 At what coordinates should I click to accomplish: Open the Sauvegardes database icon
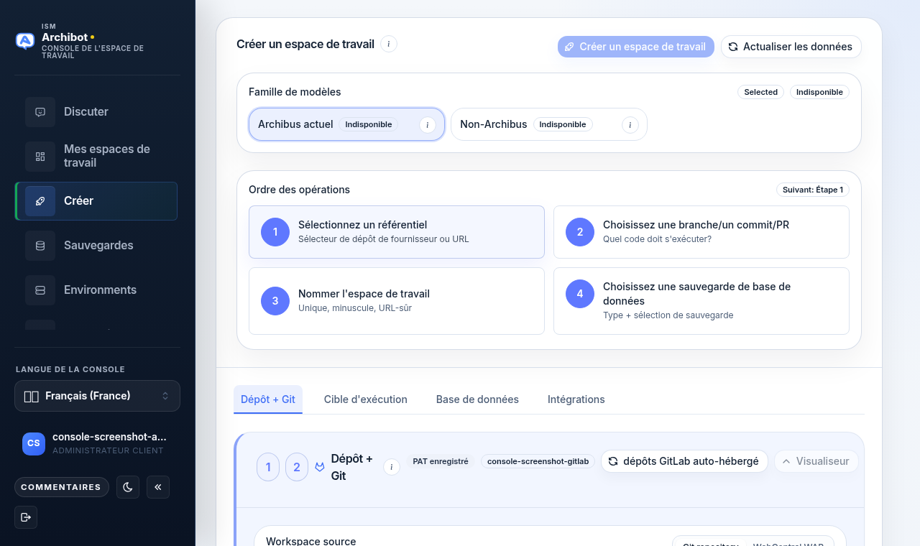(x=40, y=246)
